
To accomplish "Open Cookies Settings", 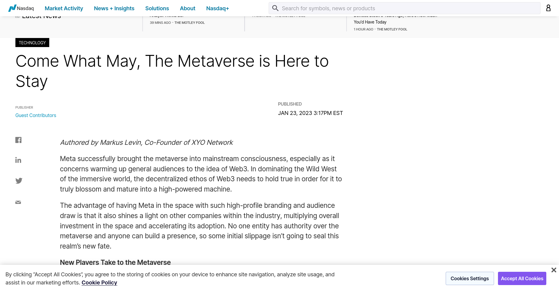I will pos(470,278).
